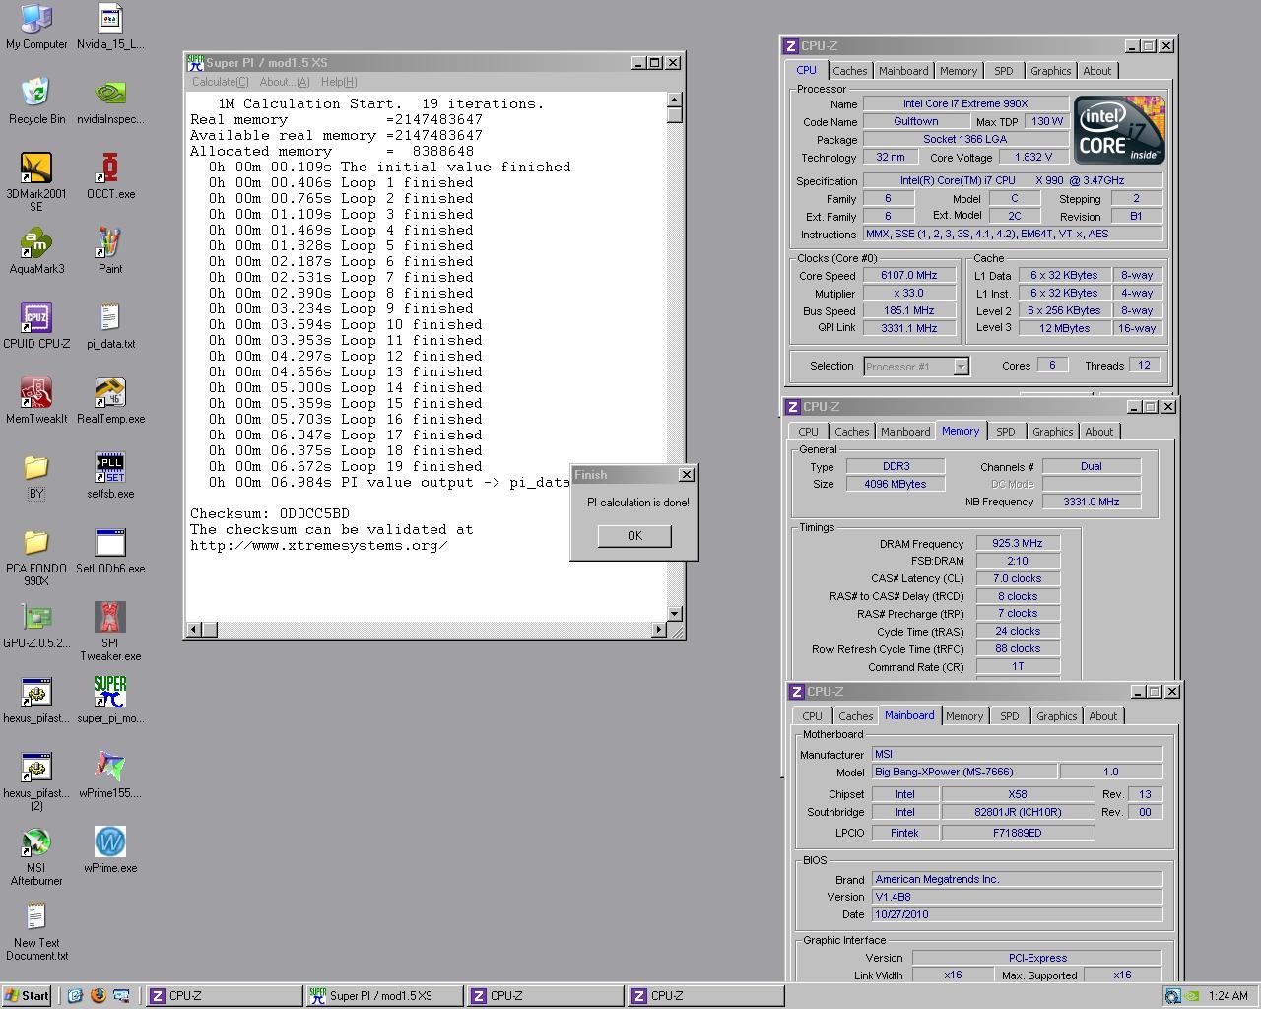The height and width of the screenshot is (1009, 1261).
Task: Click the Start button
Action: (x=27, y=996)
